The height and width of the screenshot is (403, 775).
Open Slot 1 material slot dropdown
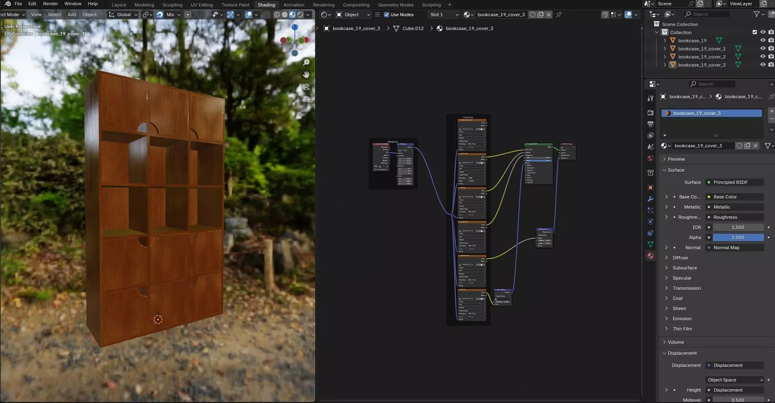pos(444,15)
